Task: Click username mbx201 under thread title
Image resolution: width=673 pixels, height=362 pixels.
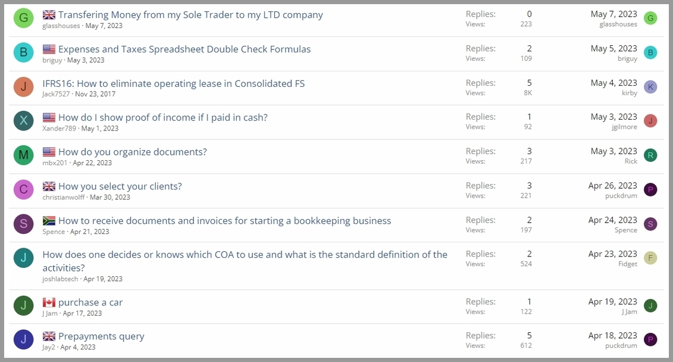Action: pos(55,163)
